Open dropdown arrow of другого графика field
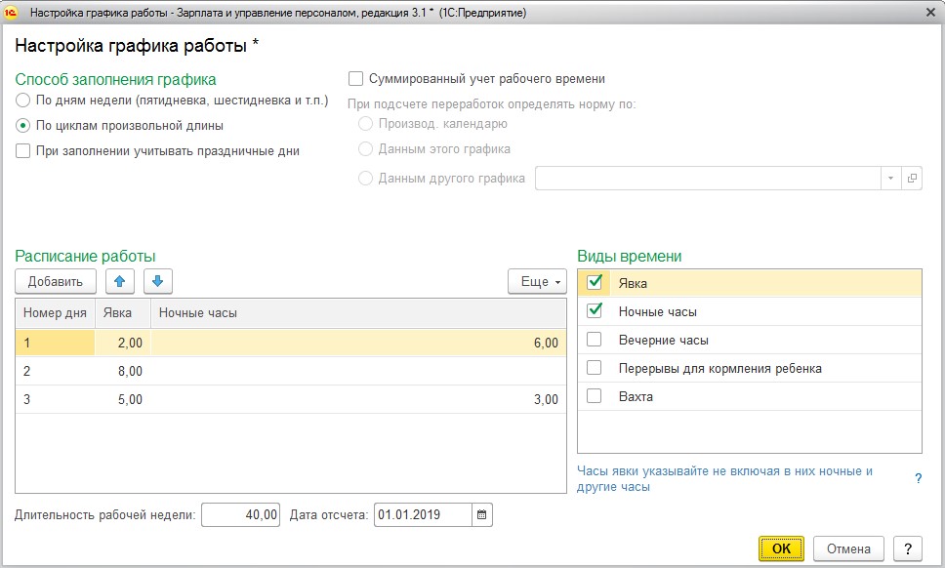Image resolution: width=945 pixels, height=568 pixels. point(890,179)
